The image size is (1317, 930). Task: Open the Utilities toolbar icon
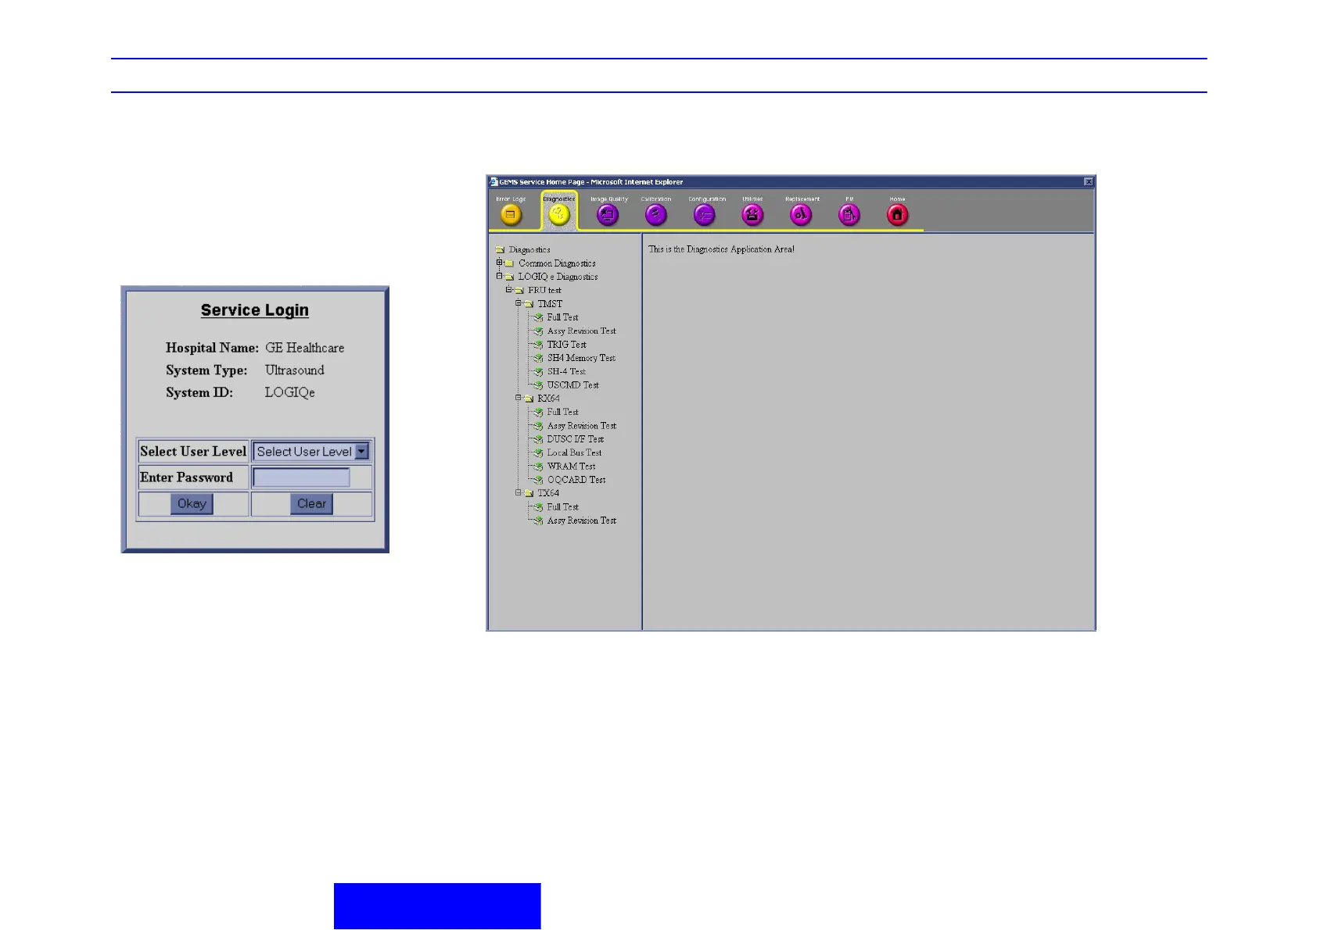(x=752, y=215)
